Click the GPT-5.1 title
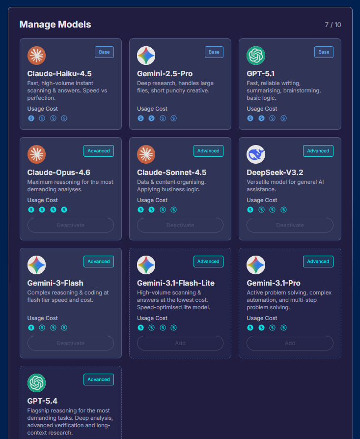 pos(261,74)
